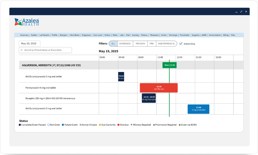This screenshot has height=155, width=258.
Task: Open the 17:40 scheduled Abilify dose block
Action: [x=198, y=109]
